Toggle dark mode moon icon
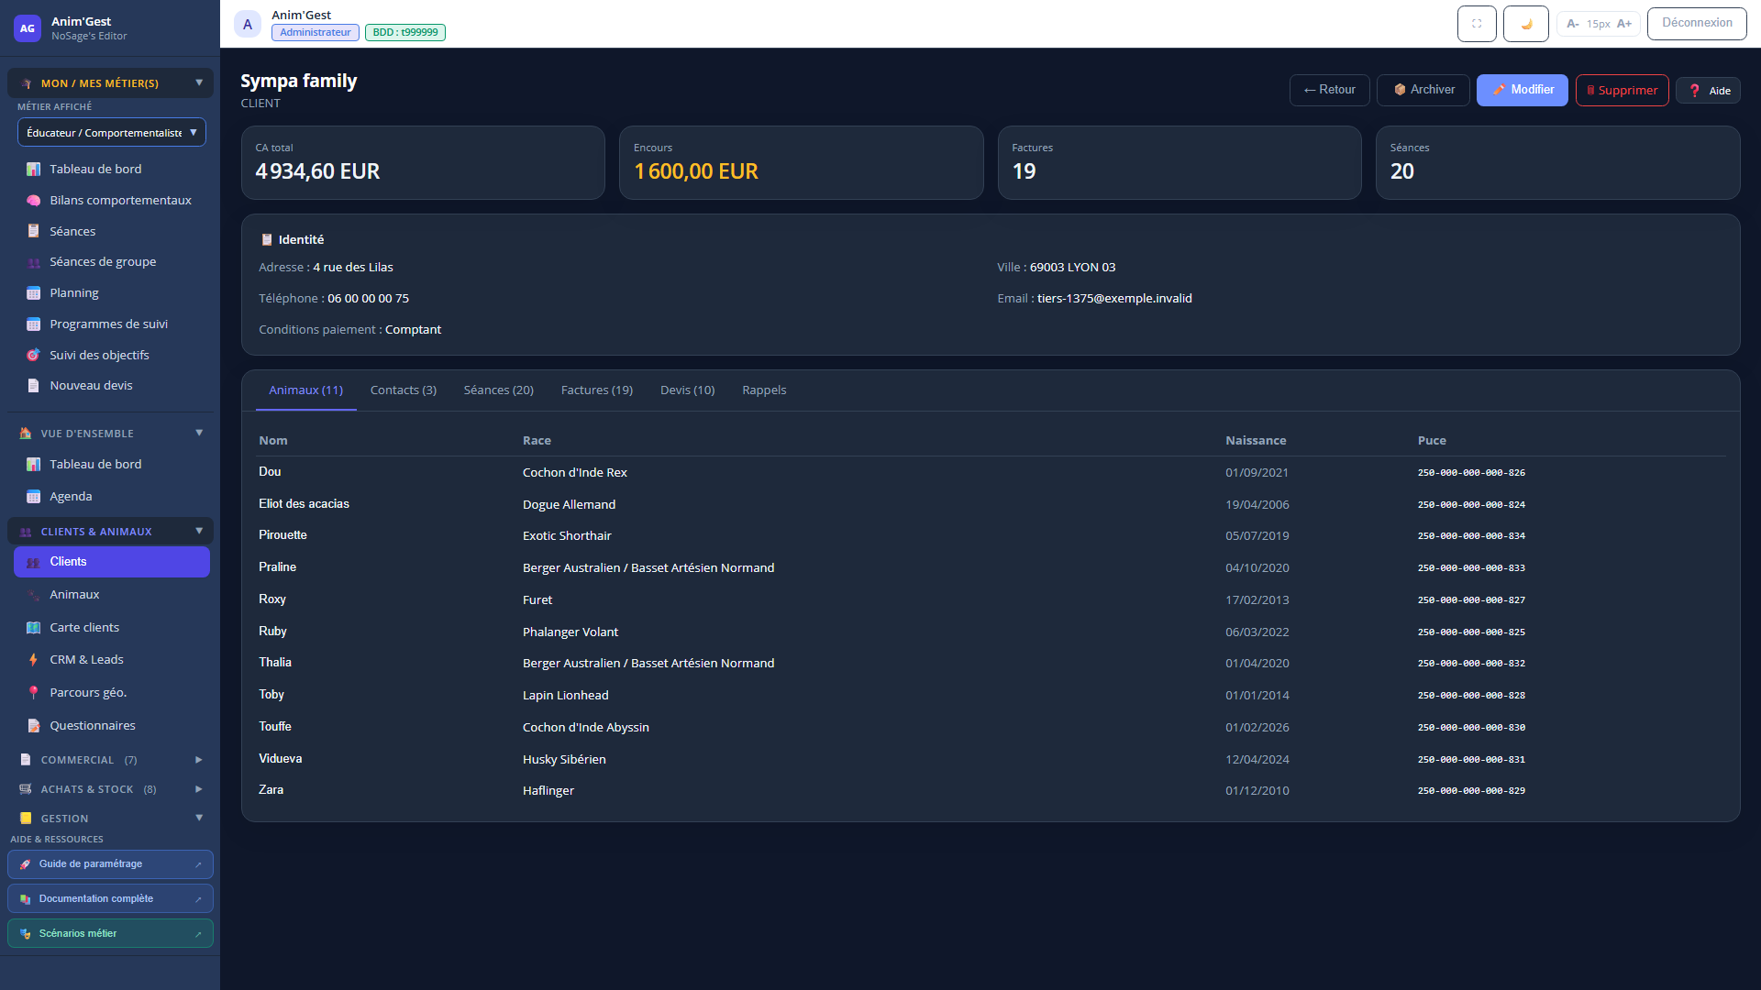 coord(1525,24)
